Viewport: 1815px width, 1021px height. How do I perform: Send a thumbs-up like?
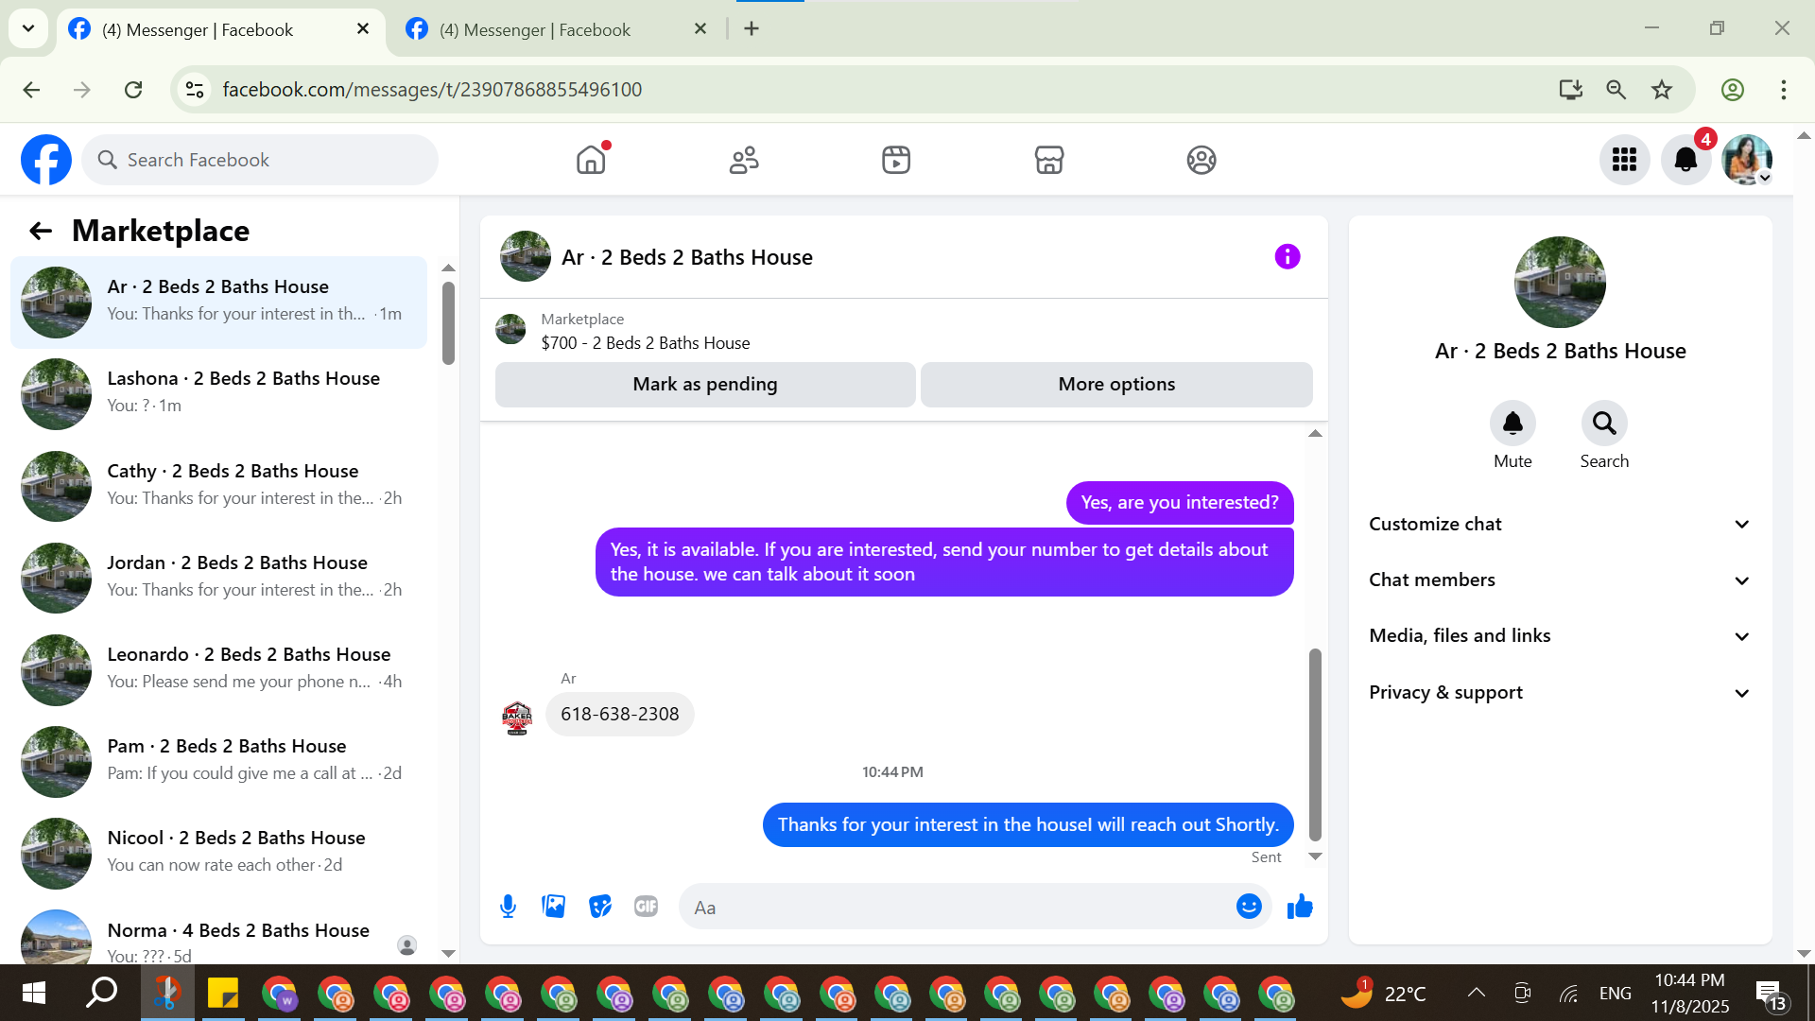coord(1300,907)
